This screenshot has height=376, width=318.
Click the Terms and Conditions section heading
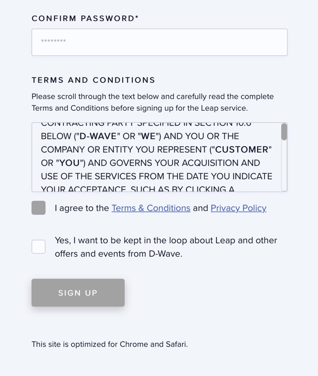93,80
